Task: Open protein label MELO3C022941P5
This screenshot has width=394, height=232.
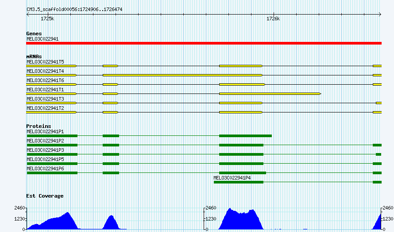Action: (x=45, y=159)
